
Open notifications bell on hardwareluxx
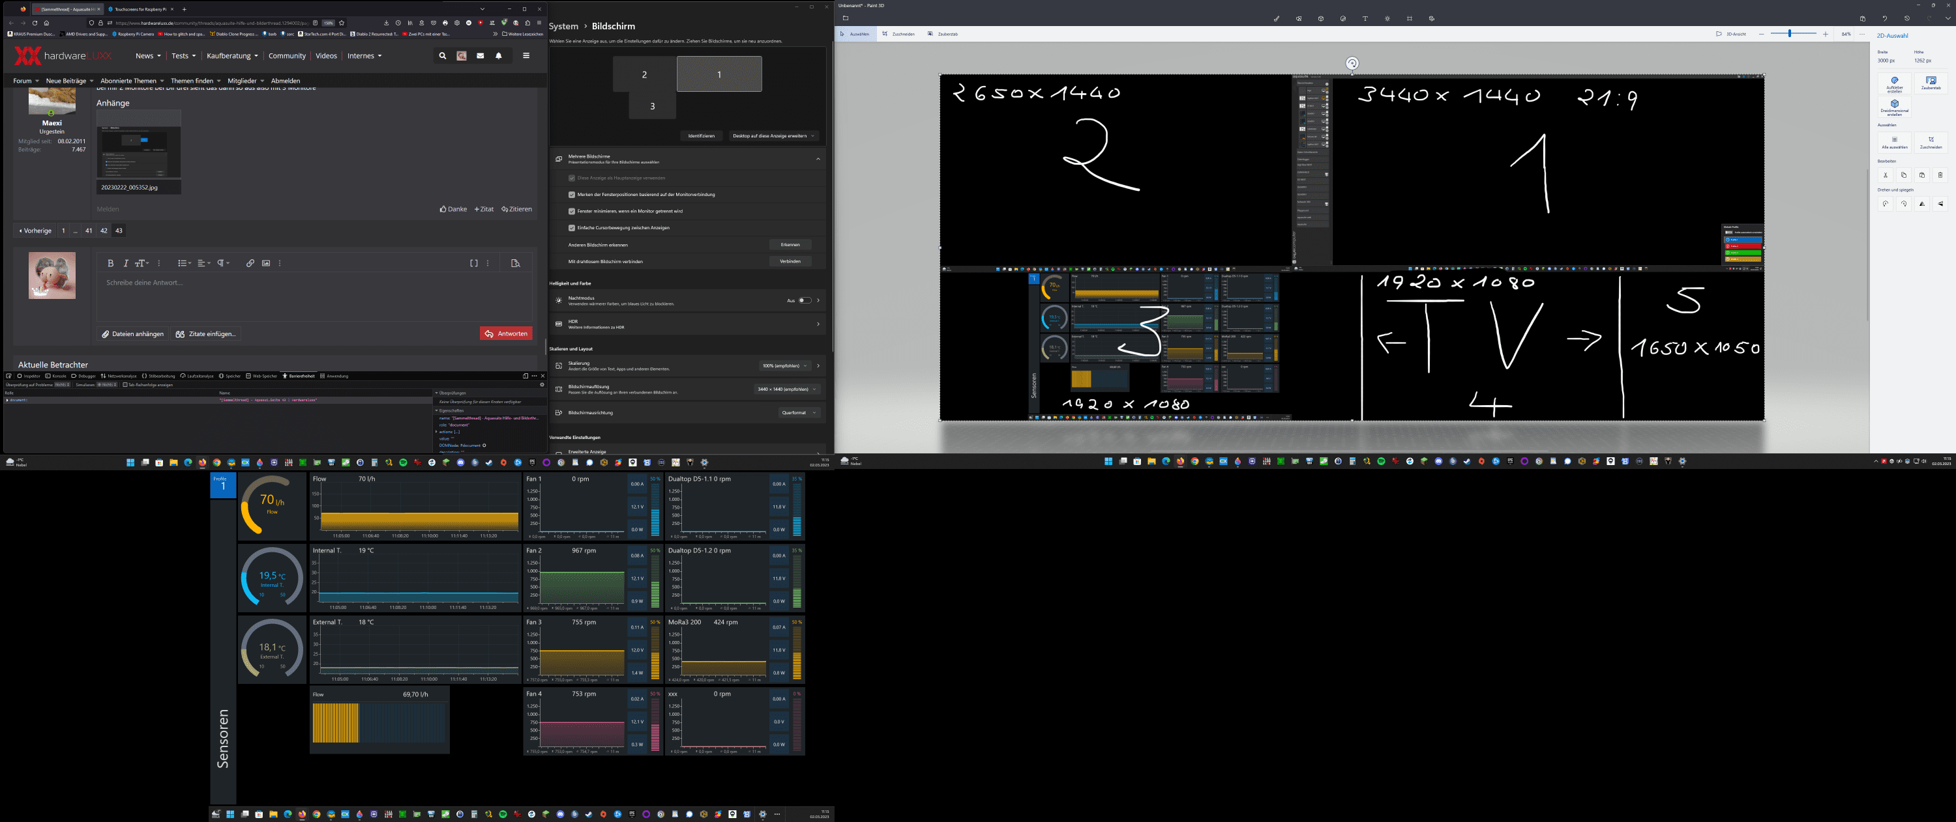(x=499, y=55)
